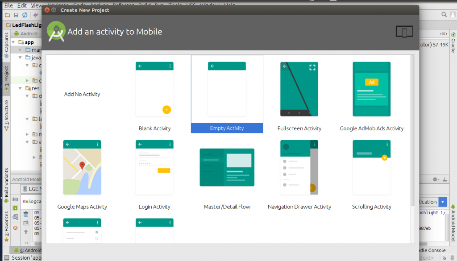The width and height of the screenshot is (457, 261).
Task: Open the LGE device selector dropdown
Action: tap(31, 189)
